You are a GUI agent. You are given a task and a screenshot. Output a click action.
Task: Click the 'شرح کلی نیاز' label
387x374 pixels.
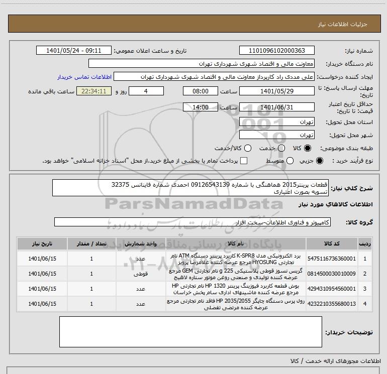[x=352, y=188]
